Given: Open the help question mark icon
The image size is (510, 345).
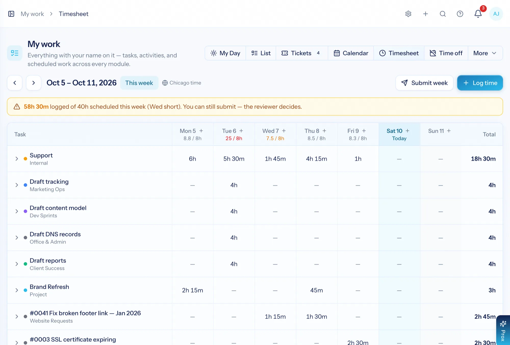Looking at the screenshot, I should point(460,14).
